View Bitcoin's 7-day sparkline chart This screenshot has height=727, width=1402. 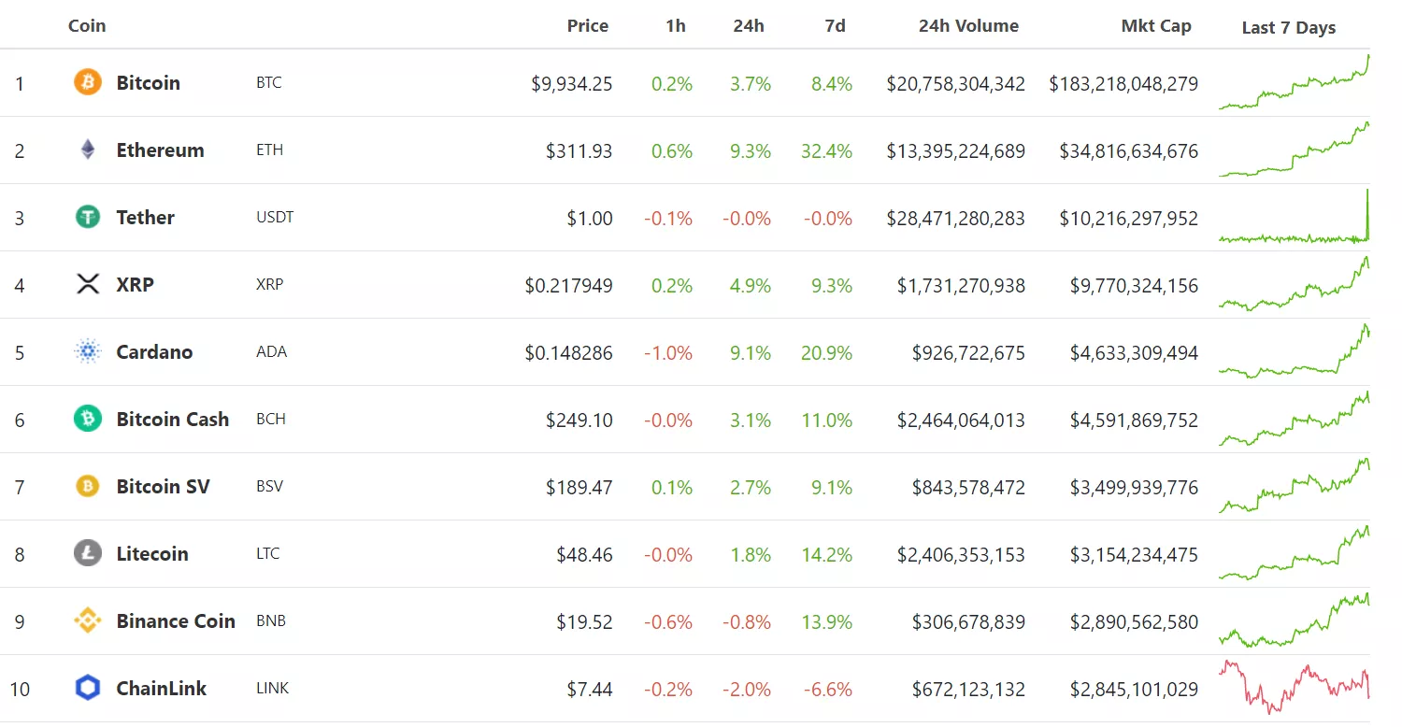[1294, 84]
